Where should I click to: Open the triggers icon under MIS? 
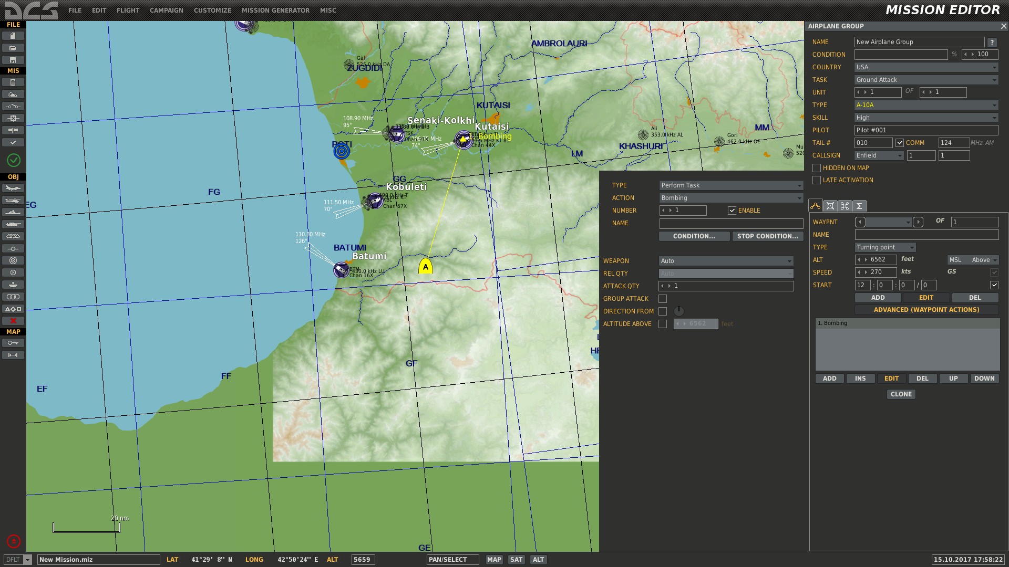pos(13,106)
